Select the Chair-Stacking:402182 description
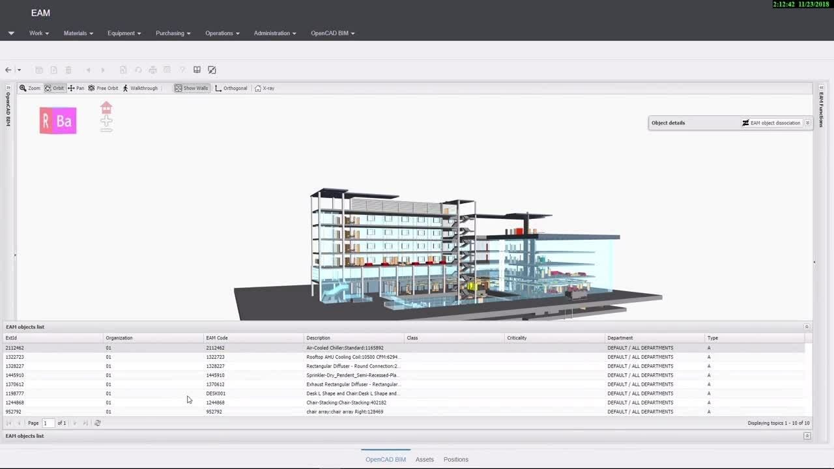 coord(346,403)
